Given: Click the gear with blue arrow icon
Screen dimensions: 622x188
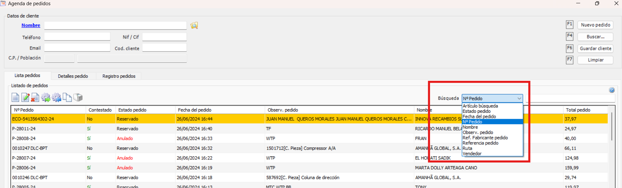Looking at the screenshot, I should [56, 97].
